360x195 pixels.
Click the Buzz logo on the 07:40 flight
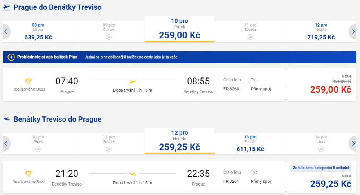pyautogui.click(x=29, y=81)
